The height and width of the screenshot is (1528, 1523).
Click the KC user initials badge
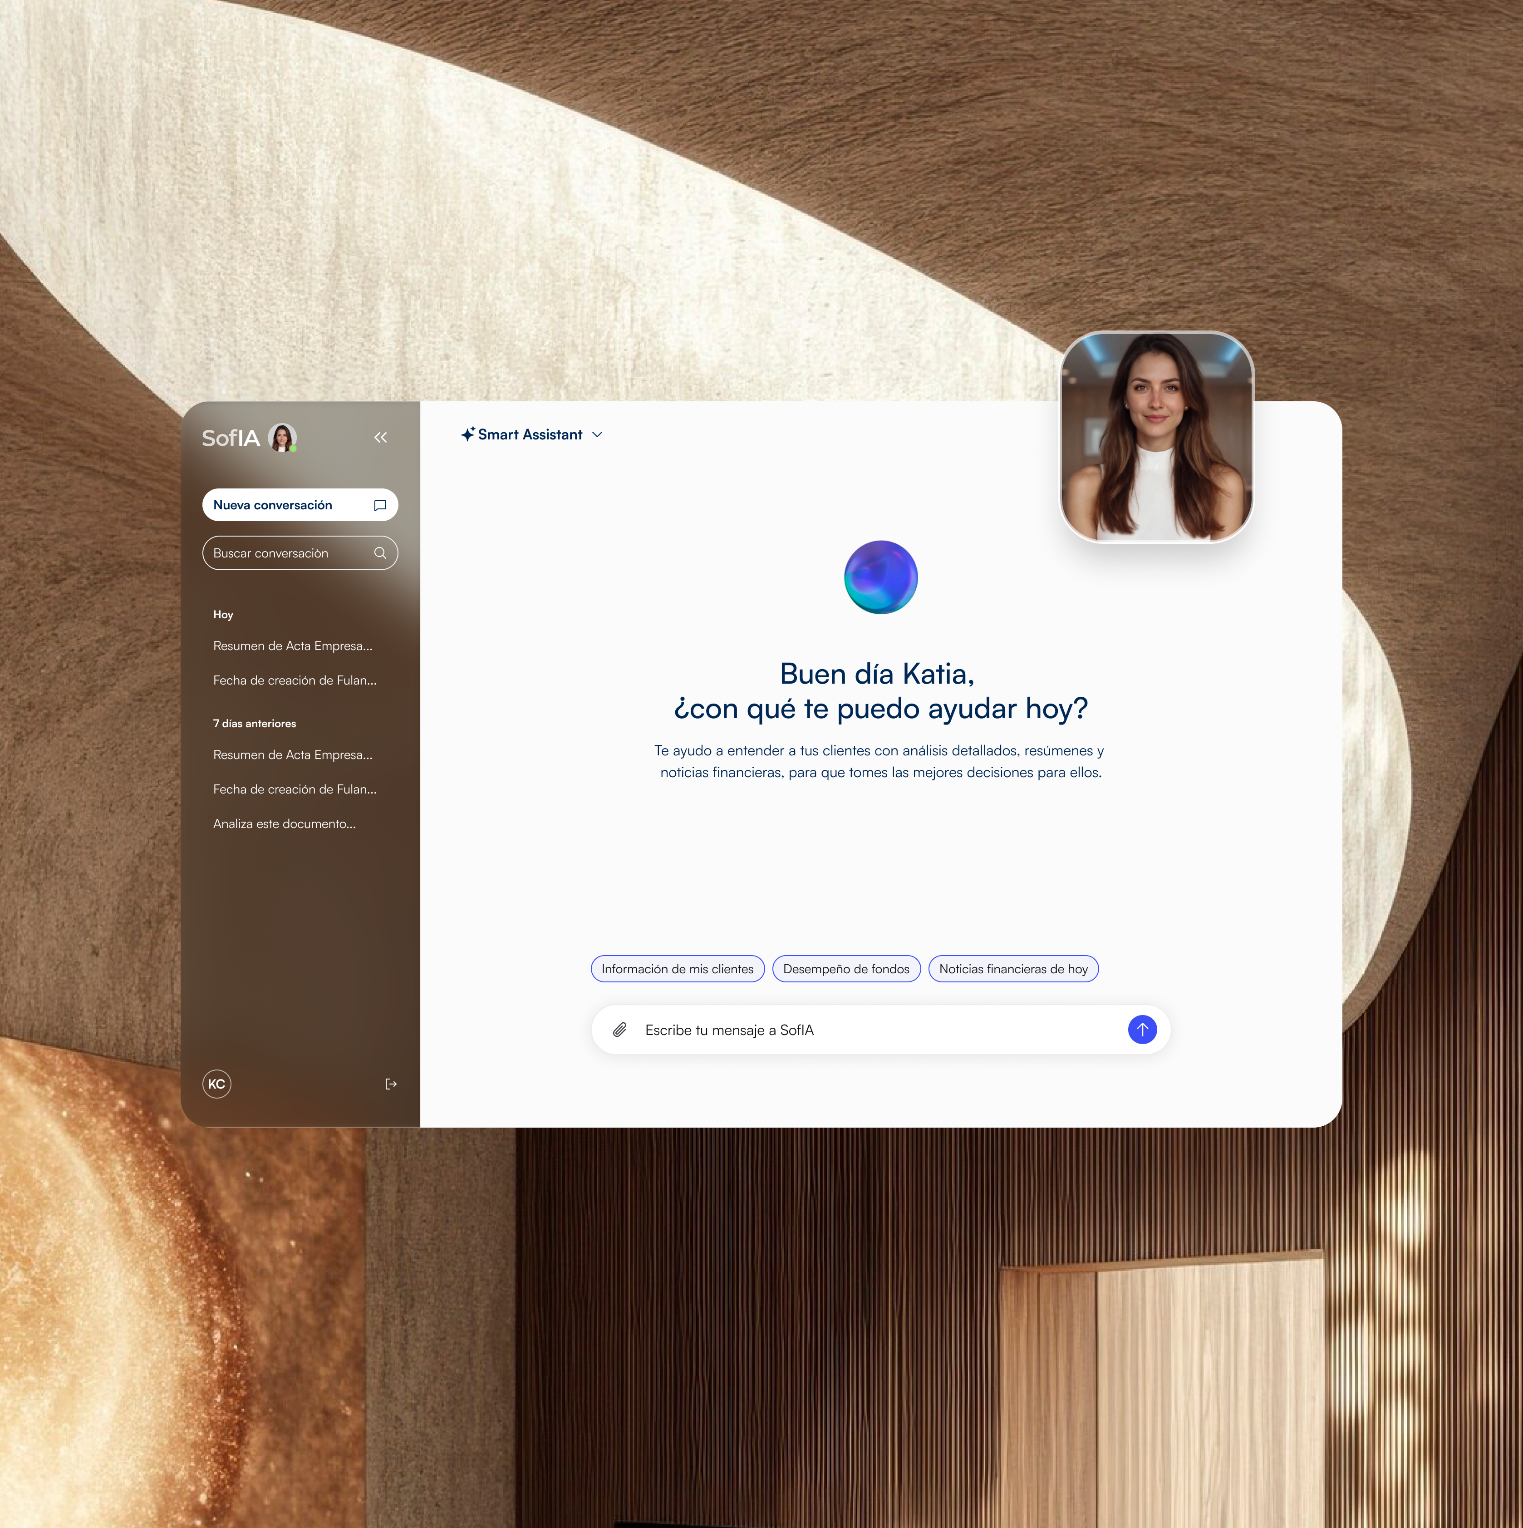coord(216,1084)
